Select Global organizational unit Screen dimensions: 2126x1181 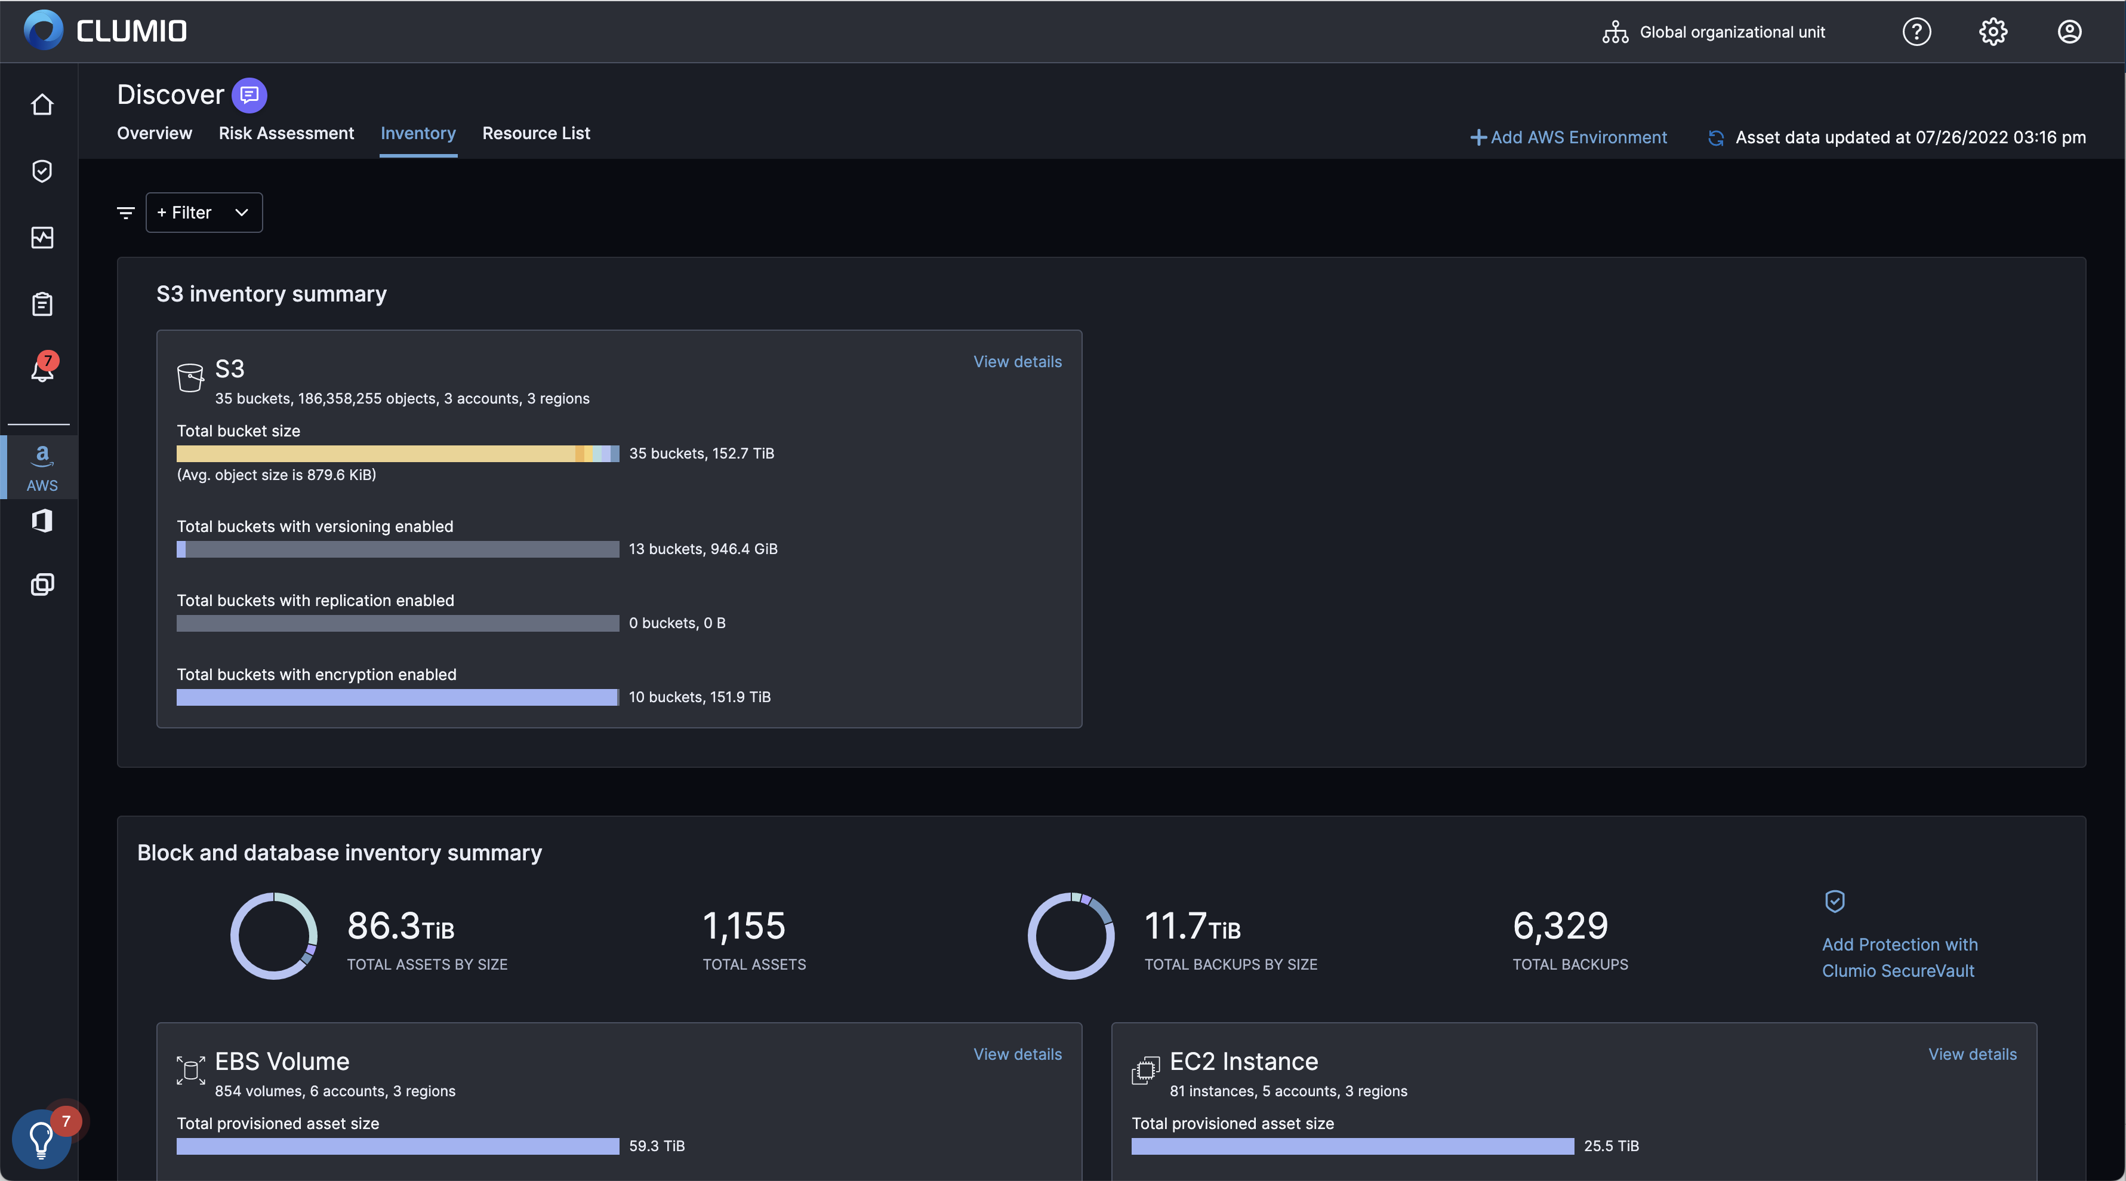(1731, 32)
